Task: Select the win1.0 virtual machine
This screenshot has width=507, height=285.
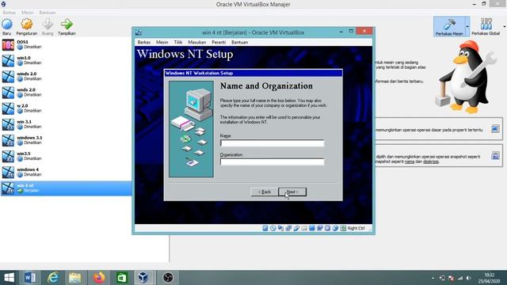Action: click(x=66, y=60)
